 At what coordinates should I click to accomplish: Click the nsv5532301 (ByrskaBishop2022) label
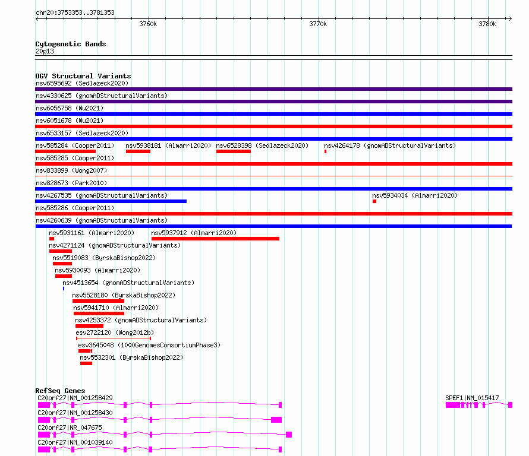[131, 357]
